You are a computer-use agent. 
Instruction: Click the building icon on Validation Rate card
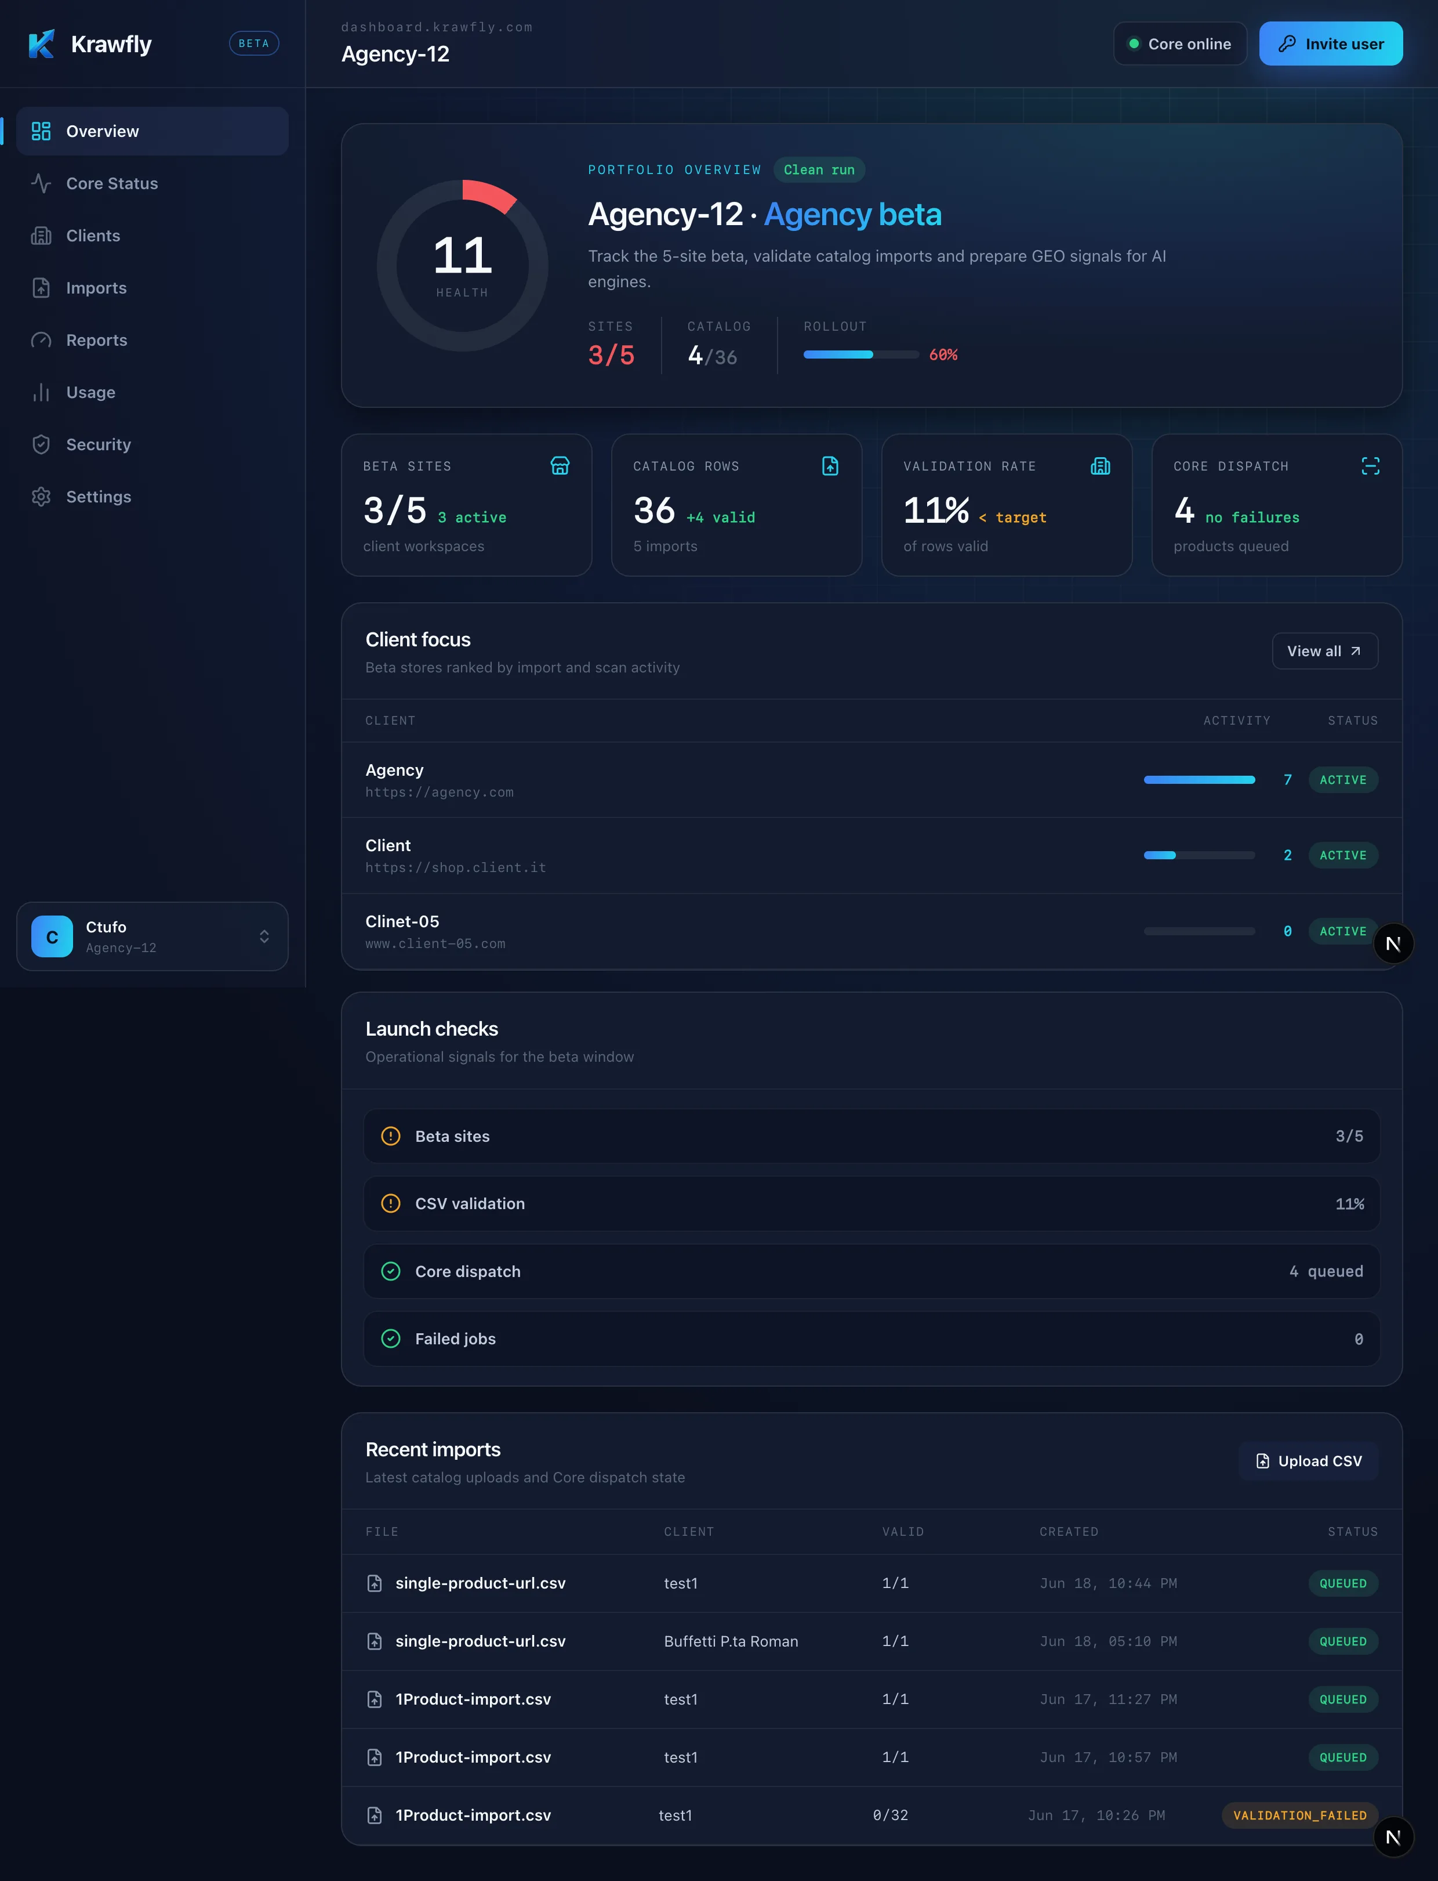coord(1101,466)
